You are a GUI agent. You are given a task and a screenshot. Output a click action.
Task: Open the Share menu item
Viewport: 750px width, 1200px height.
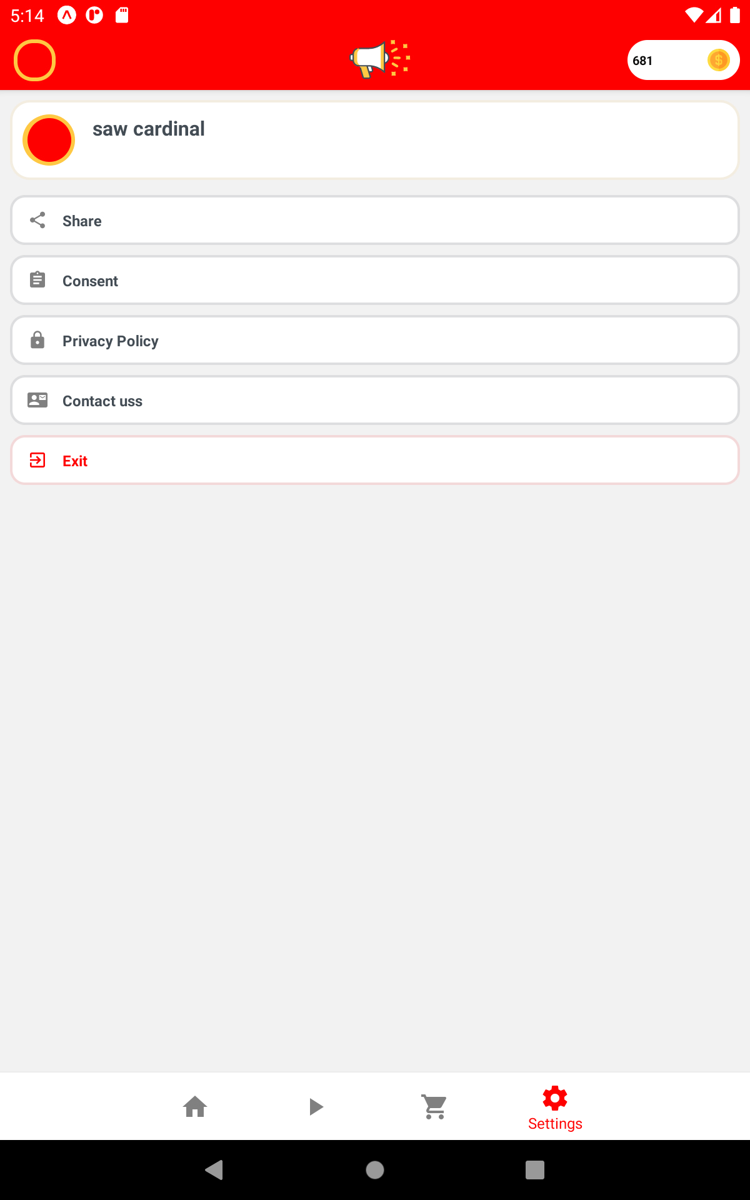[x=375, y=221]
